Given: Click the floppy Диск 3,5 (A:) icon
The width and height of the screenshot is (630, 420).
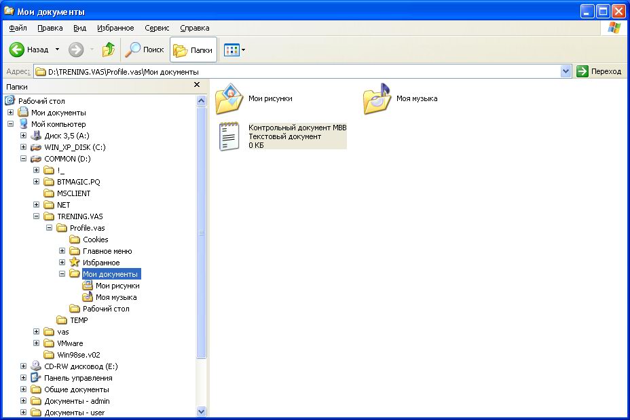Looking at the screenshot, I should [x=36, y=136].
